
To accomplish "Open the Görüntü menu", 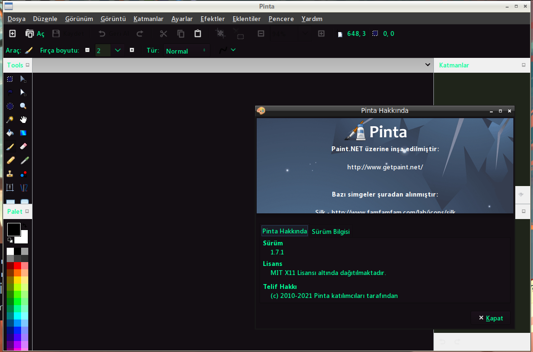I will [113, 19].
